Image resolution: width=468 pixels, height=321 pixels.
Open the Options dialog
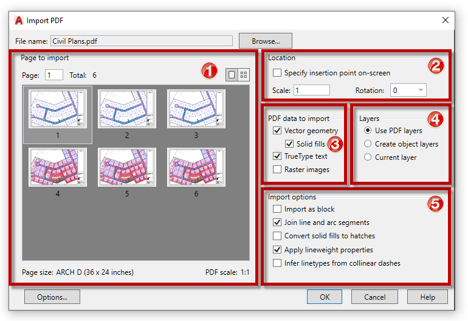[52, 297]
